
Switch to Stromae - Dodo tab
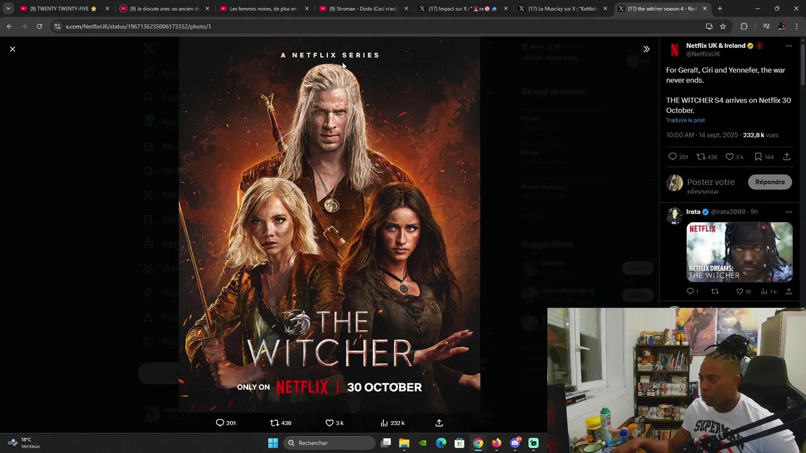coord(363,9)
